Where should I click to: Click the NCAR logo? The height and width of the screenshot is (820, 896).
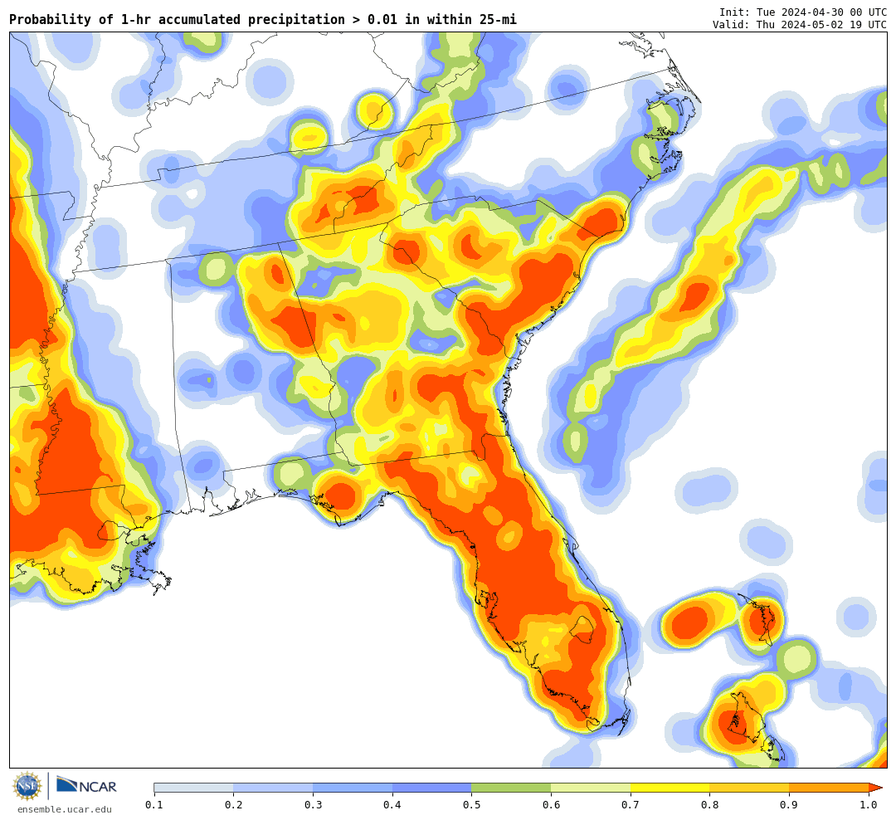pyautogui.click(x=87, y=786)
